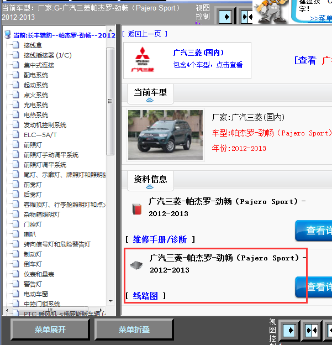Open the >>菜单 link at top right
332x345 pixels.
321,18
